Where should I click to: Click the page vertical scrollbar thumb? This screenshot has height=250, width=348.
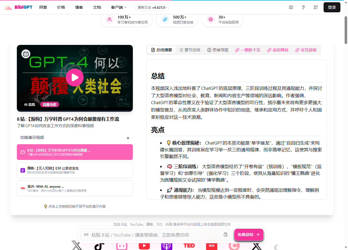tap(346, 30)
